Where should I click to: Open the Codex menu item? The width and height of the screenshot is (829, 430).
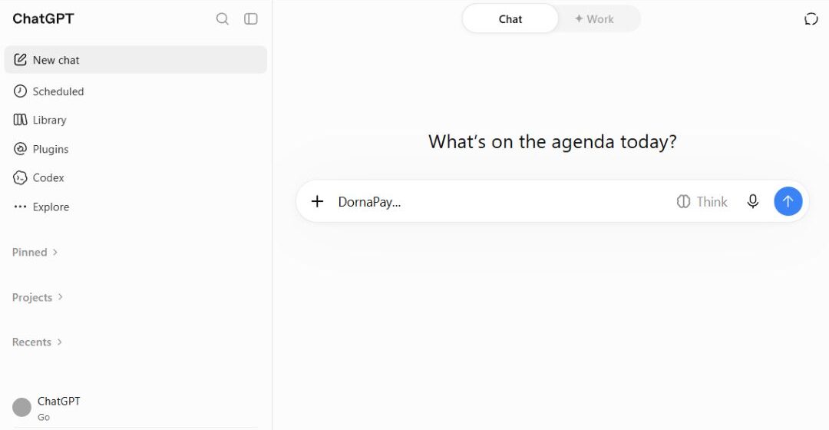(x=135, y=177)
